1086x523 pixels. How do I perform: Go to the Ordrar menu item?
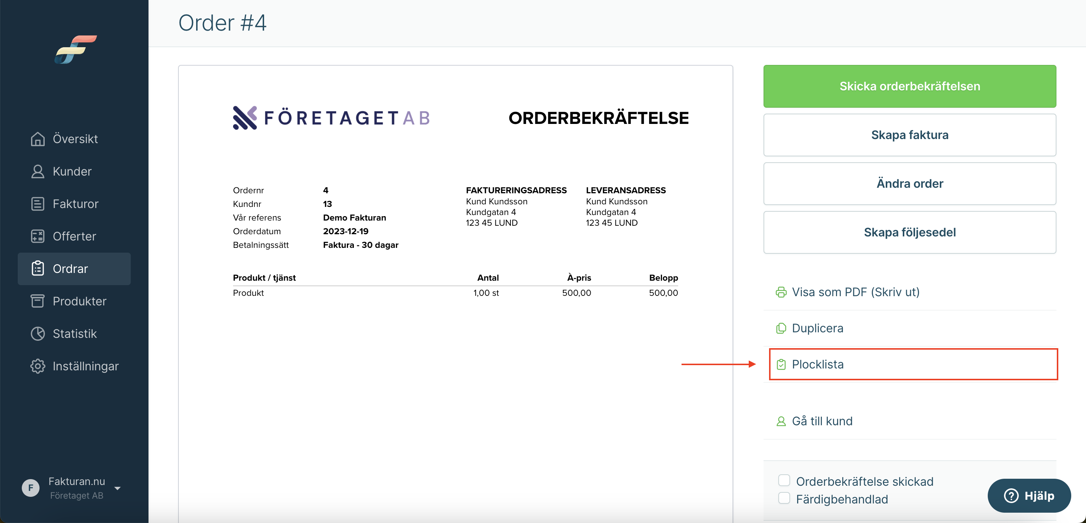[x=74, y=269]
